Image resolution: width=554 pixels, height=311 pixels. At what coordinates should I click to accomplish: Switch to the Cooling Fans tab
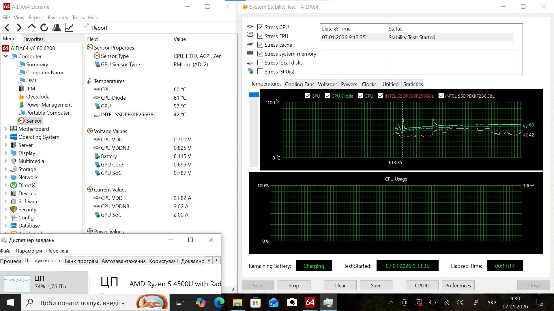[x=300, y=84]
